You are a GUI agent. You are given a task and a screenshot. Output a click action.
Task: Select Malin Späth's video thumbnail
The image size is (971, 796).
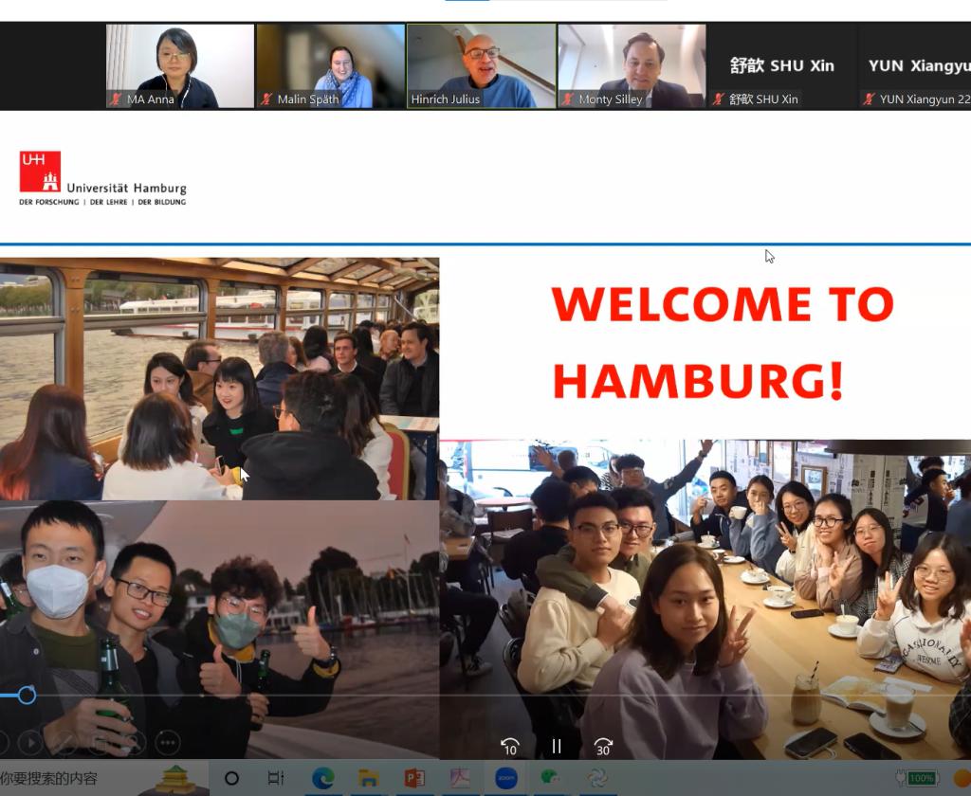(x=331, y=65)
